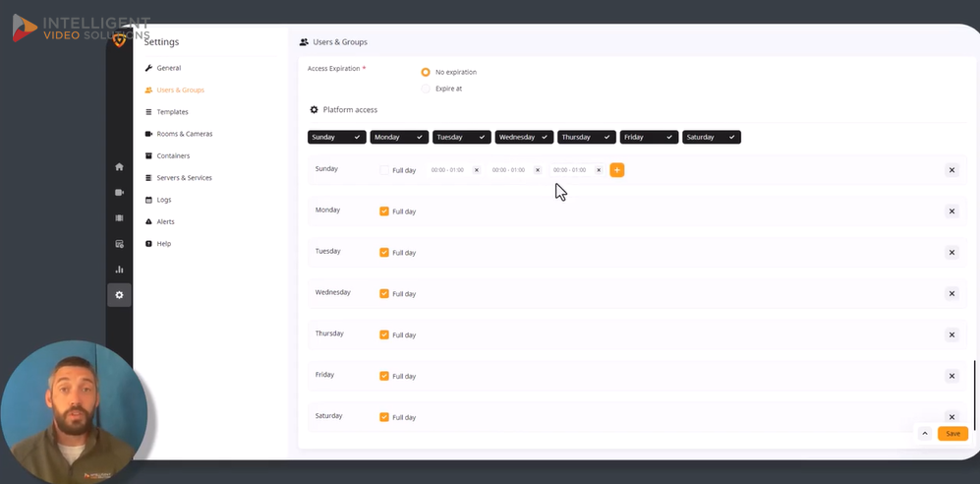Enable Full day for Sunday

pyautogui.click(x=384, y=170)
